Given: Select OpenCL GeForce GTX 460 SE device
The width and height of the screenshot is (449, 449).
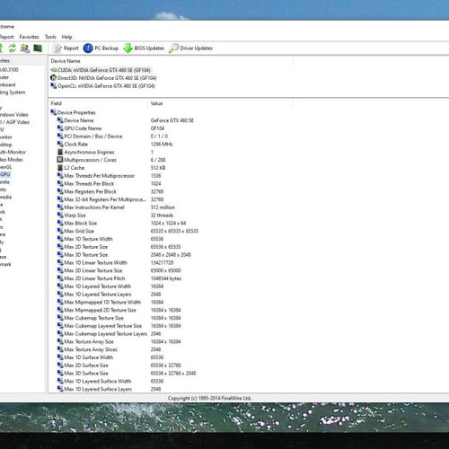Looking at the screenshot, I should [102, 86].
